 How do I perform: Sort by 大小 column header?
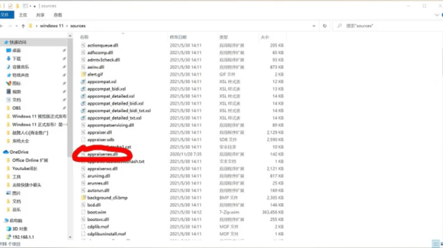265,37
